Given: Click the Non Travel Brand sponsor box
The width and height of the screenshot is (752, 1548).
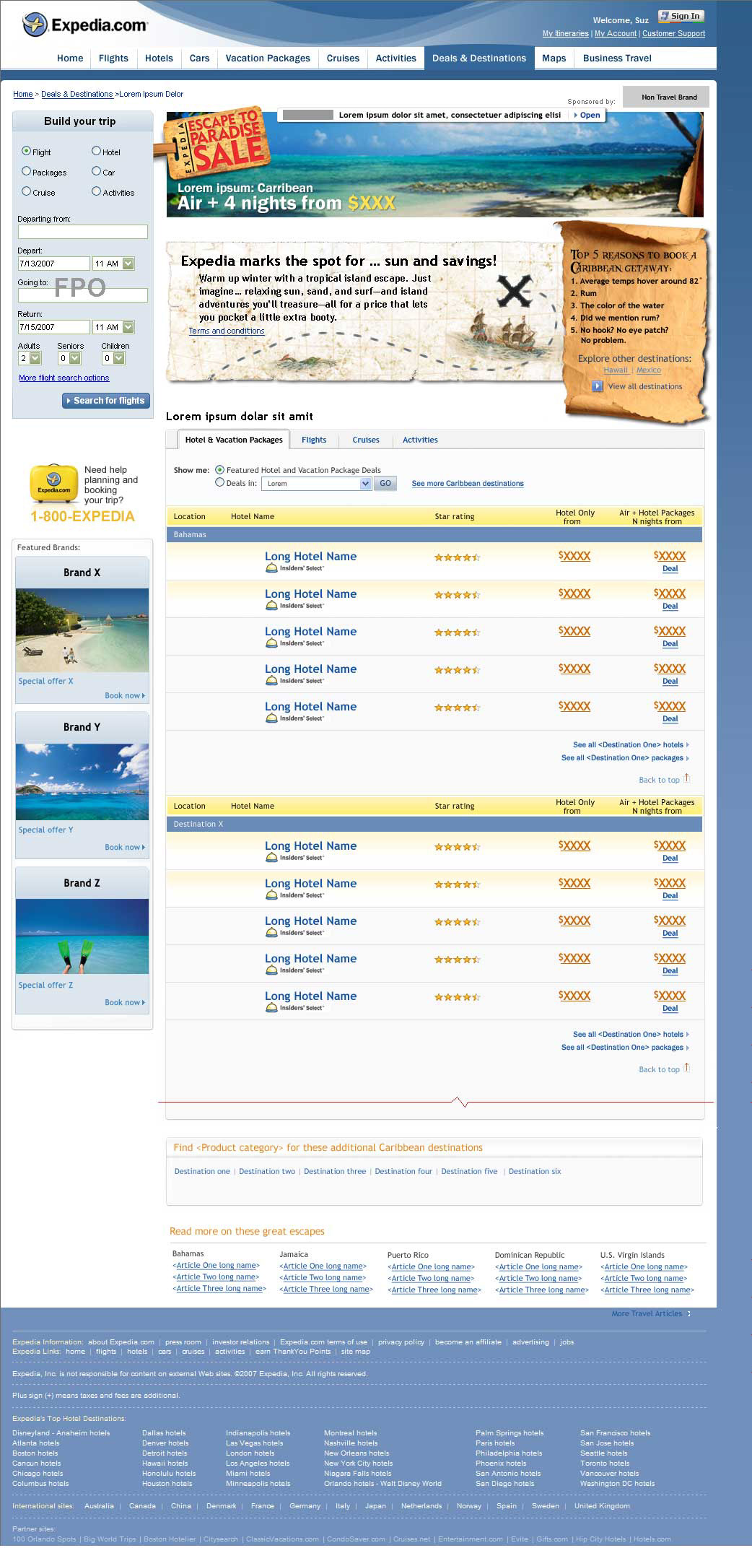Looking at the screenshot, I should pyautogui.click(x=665, y=97).
